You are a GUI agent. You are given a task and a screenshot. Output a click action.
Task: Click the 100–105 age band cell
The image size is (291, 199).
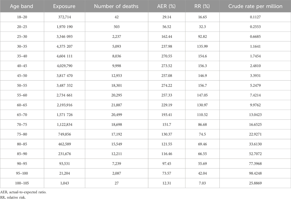pyautogui.click(x=22, y=183)
